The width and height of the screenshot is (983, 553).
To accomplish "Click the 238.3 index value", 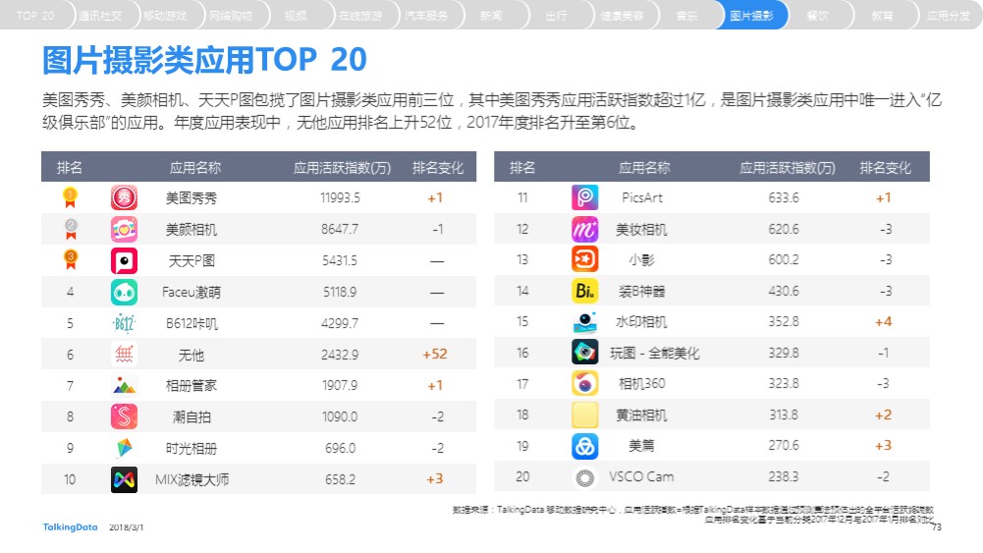I will tap(784, 477).
